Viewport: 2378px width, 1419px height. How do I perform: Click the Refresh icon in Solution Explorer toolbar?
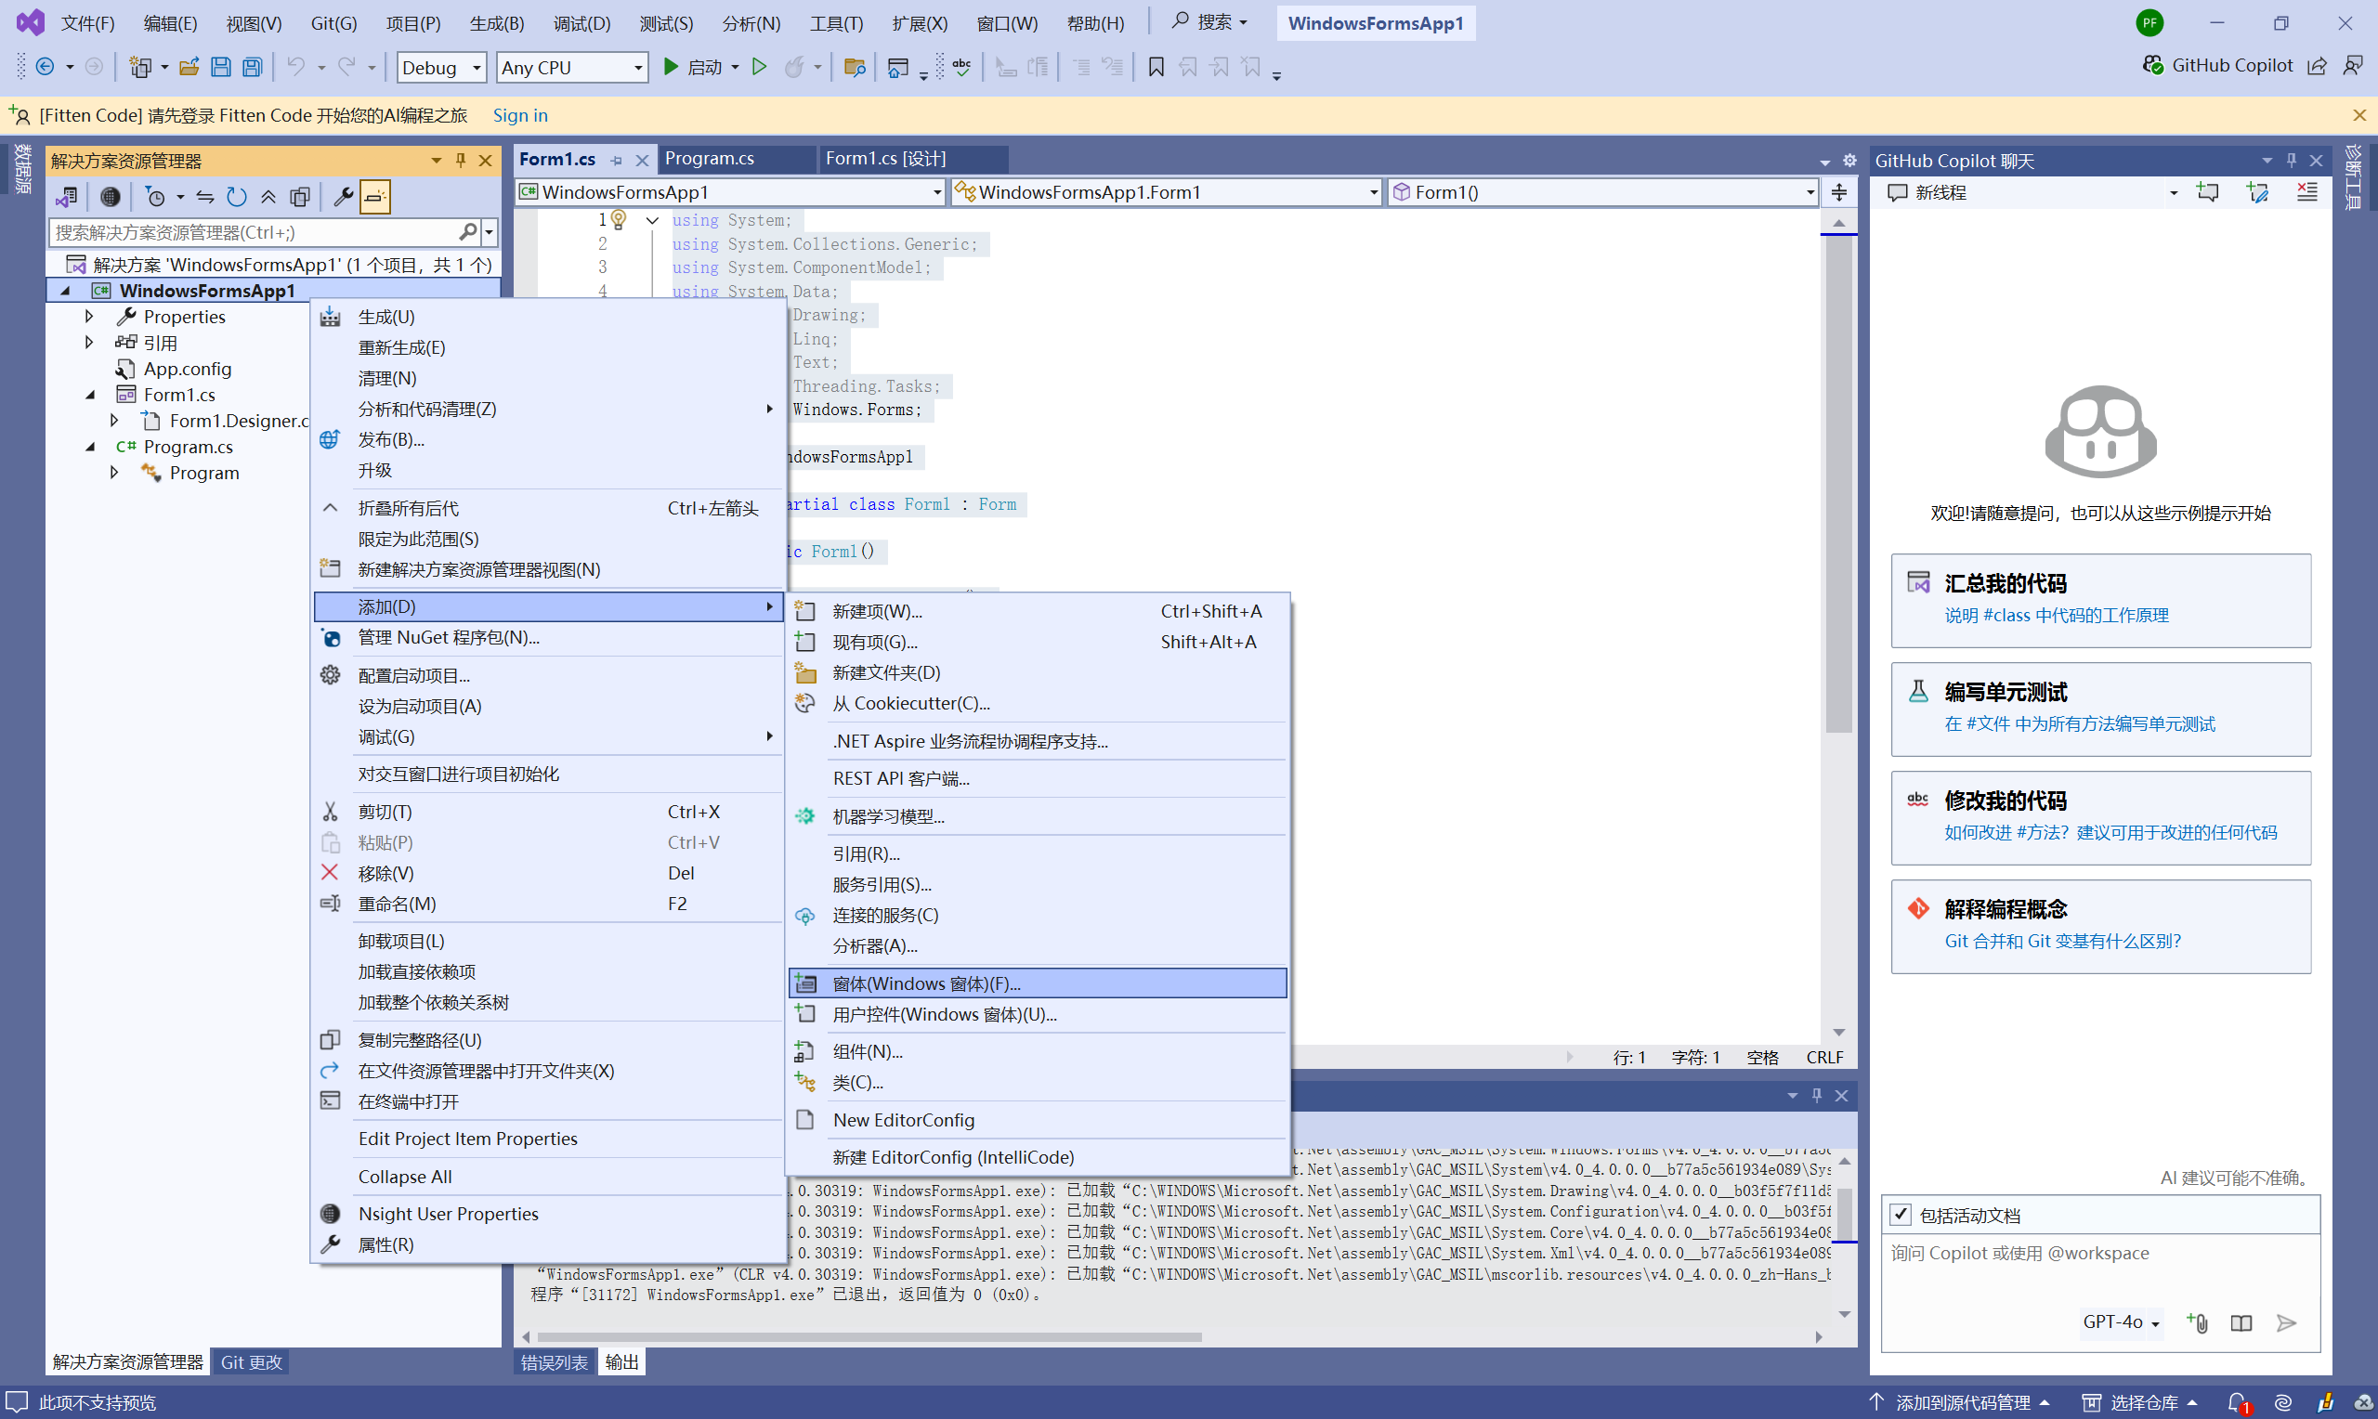[x=236, y=197]
